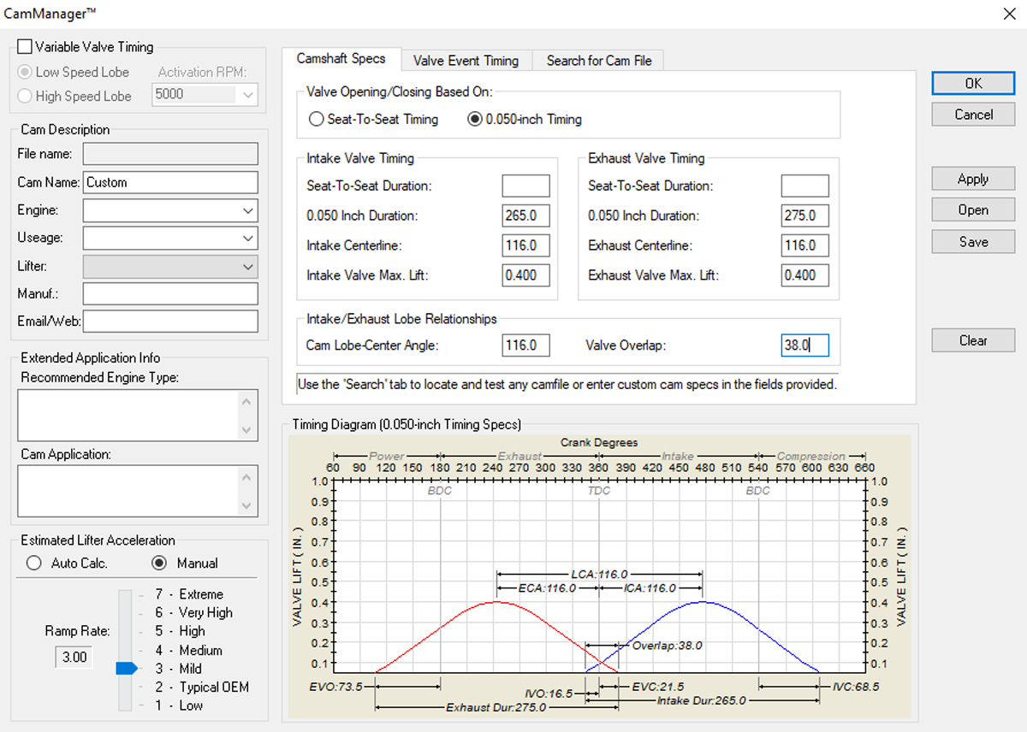Click the 'EVO:73.5' diagram label
Image resolution: width=1027 pixels, height=732 pixels.
pyautogui.click(x=336, y=686)
